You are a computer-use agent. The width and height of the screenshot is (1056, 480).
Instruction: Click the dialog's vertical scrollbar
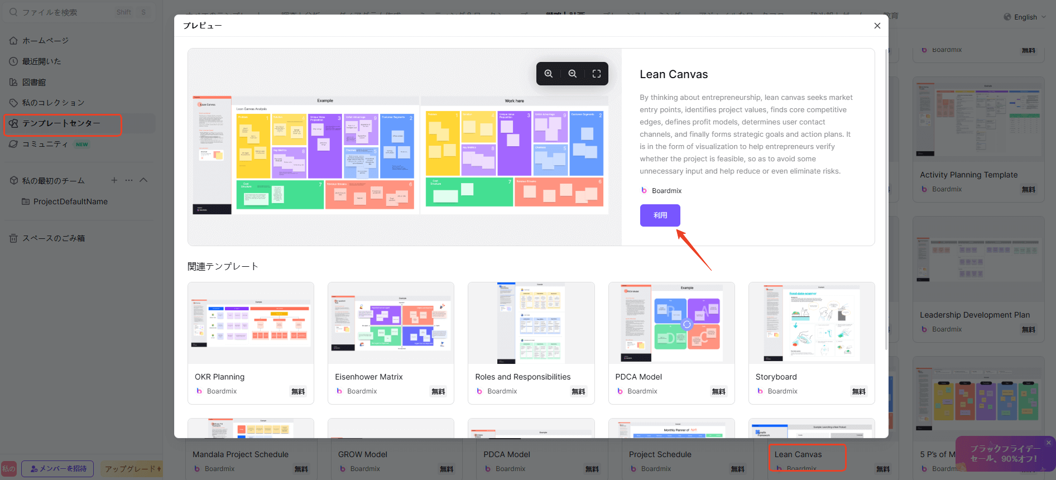[886, 200]
